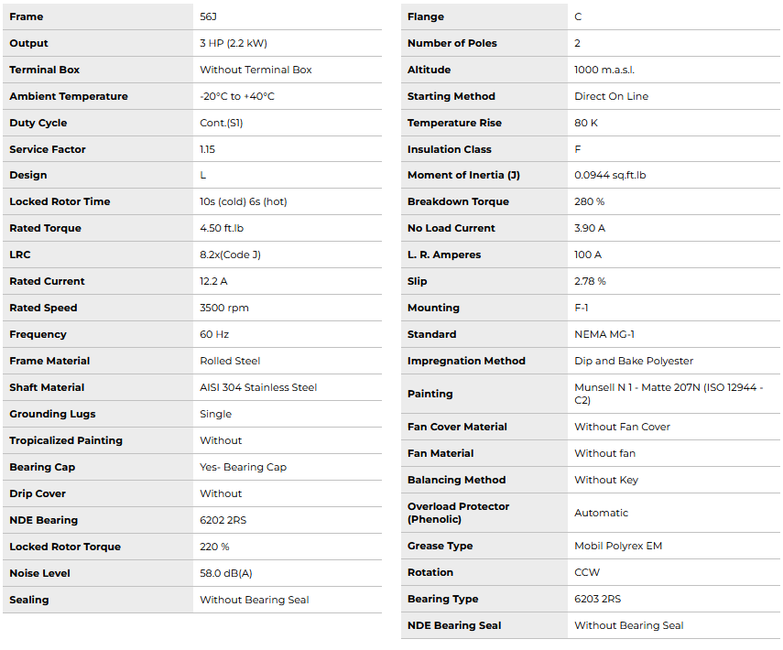Viewport: 783px width, 650px height.
Task: Click the 'Terminal Box' row label
Action: click(x=45, y=70)
